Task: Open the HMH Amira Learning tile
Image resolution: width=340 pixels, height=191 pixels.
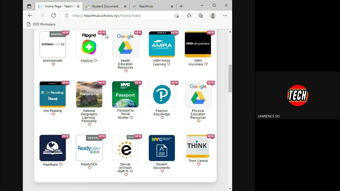Action: pyautogui.click(x=162, y=44)
